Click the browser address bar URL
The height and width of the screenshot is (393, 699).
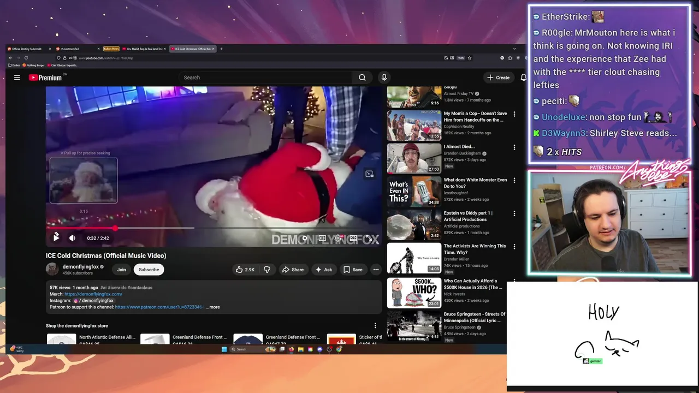click(106, 58)
